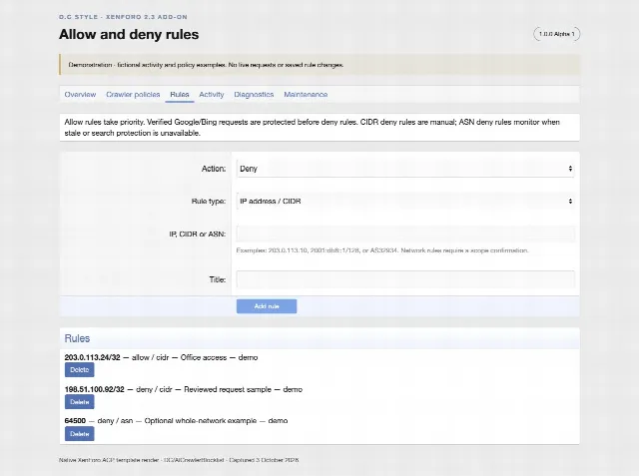Open the Action dropdown set to Deny

405,169
